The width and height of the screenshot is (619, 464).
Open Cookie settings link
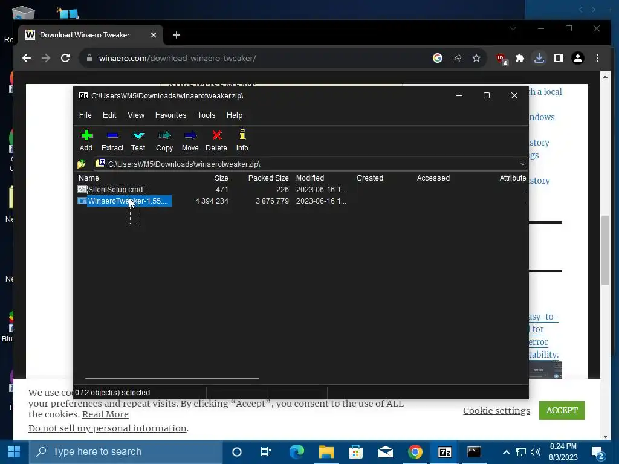[x=496, y=411]
